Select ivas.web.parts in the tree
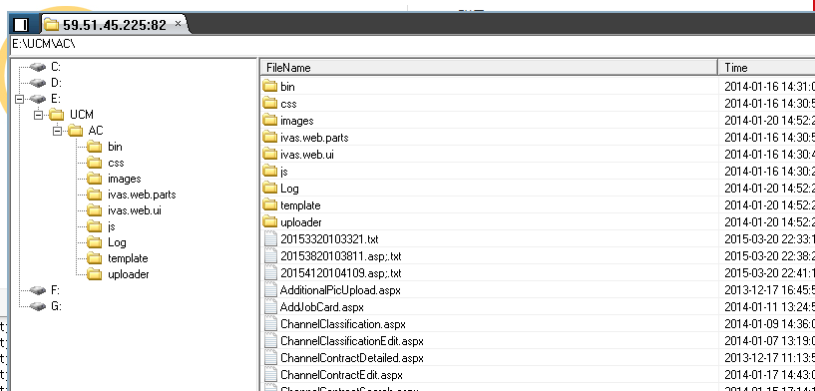The width and height of the screenshot is (815, 391). (x=142, y=195)
